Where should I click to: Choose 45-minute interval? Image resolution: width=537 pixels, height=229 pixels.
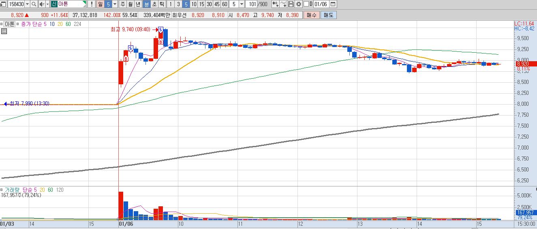tap(217, 4)
